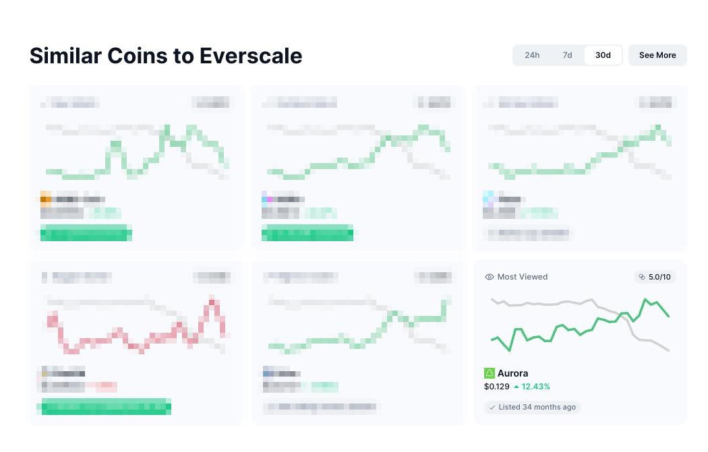The image size is (708, 452).
Task: Click the 5.0/10 rating badge
Action: (x=655, y=277)
